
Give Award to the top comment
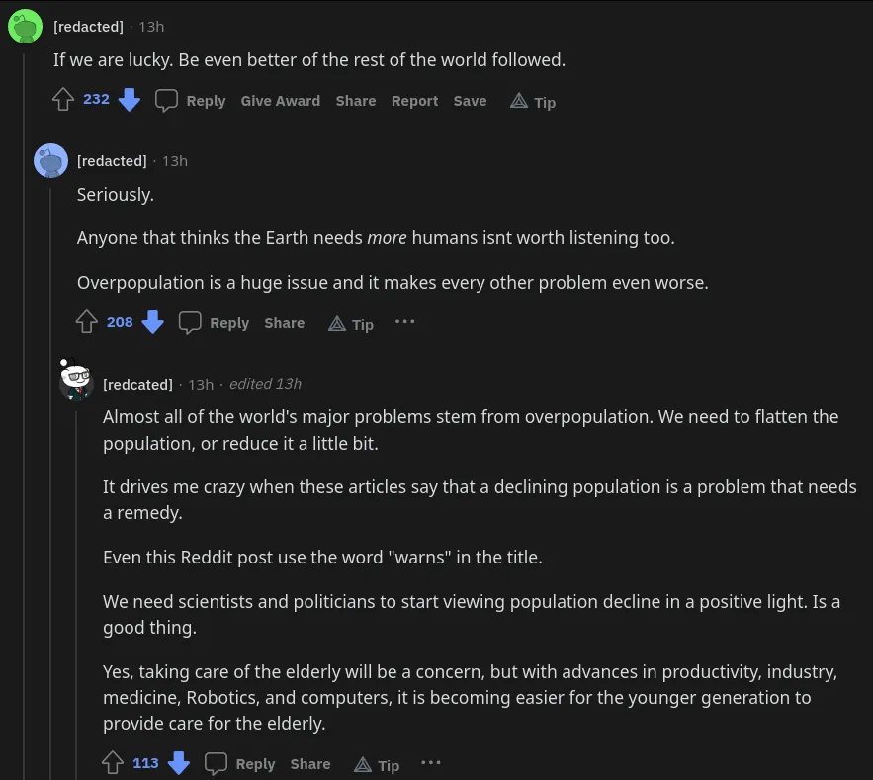click(280, 101)
